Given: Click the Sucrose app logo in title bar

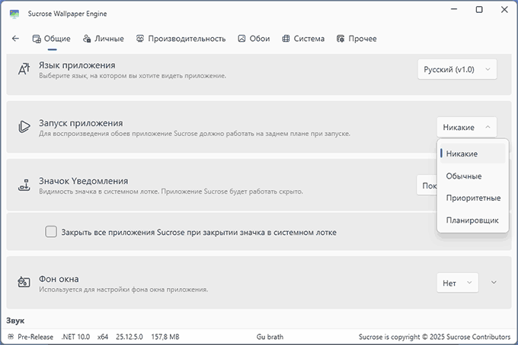Looking at the screenshot, I should [14, 11].
